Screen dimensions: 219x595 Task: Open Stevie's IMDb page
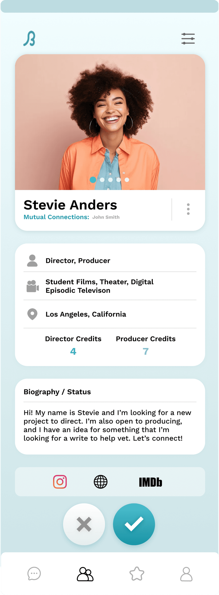pyautogui.click(x=150, y=482)
